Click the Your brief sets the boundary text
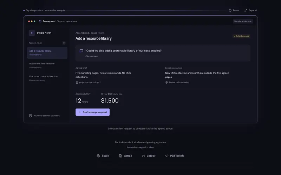The width and height of the screenshot is (281, 175). pyautogui.click(x=47, y=115)
